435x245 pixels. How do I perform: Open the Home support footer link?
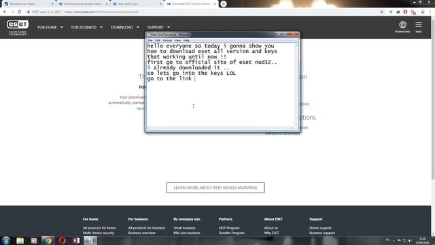(320, 228)
